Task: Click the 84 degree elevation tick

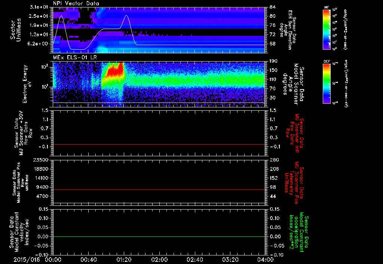Action: [x=272, y=7]
